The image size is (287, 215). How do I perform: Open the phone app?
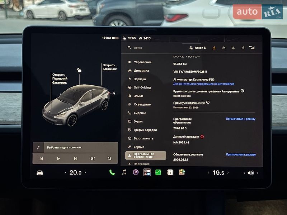pos(112,172)
